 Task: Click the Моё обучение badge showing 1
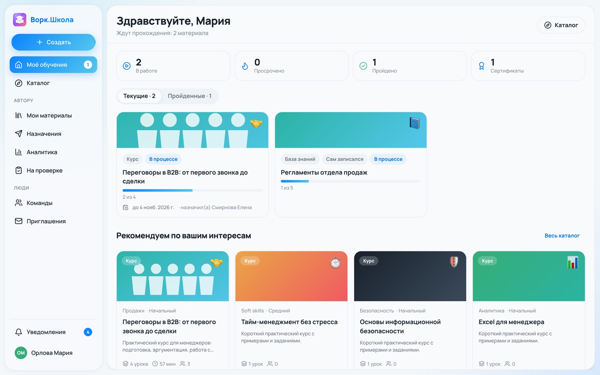pyautogui.click(x=88, y=65)
